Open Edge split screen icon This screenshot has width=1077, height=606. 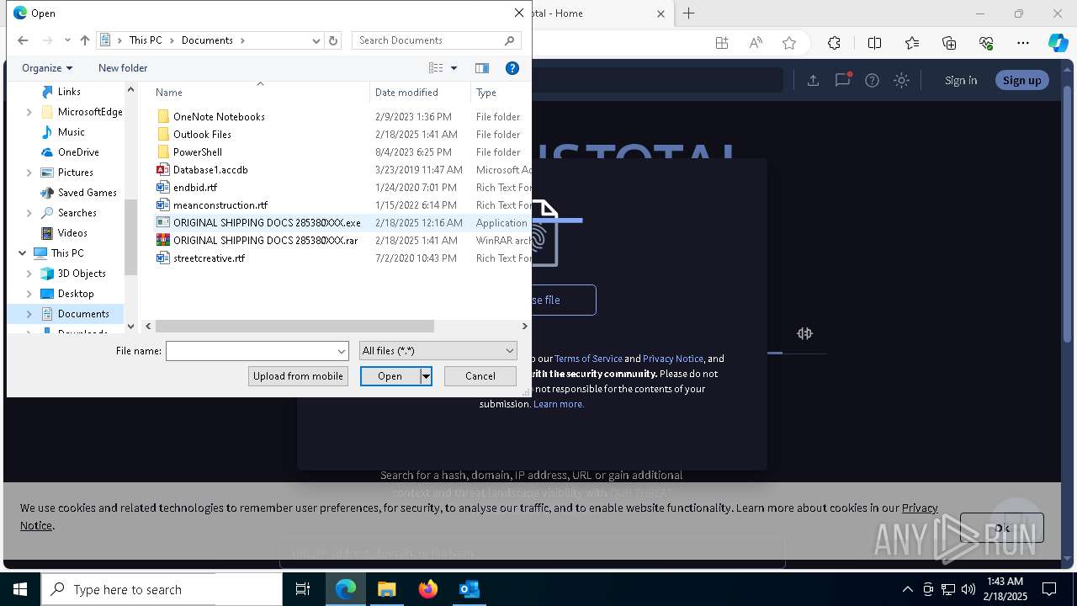pos(874,43)
